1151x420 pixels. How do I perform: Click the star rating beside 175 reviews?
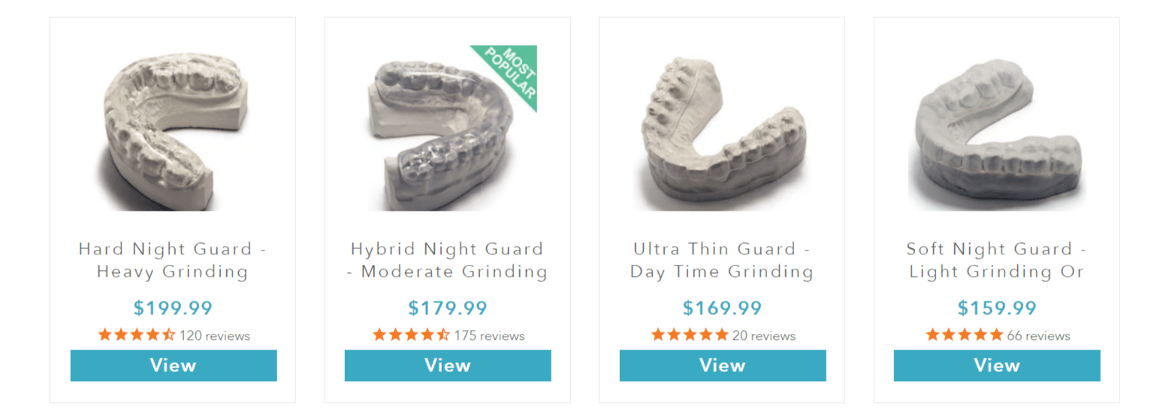click(412, 335)
